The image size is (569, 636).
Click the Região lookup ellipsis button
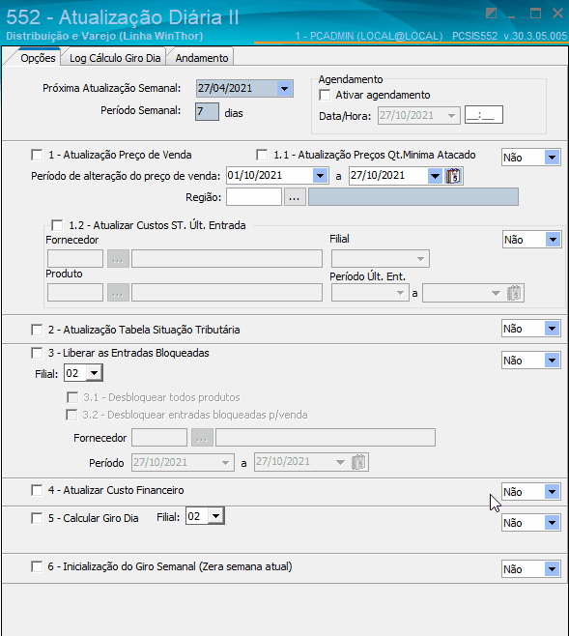tap(295, 197)
